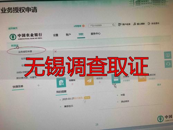
Task: Click the 测试修改 list item
Action: tap(125, 102)
